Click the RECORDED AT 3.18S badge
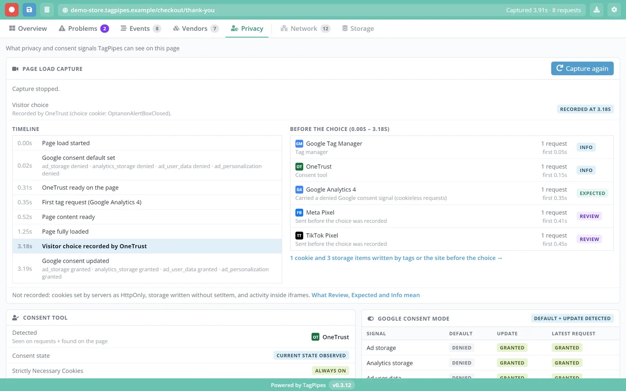This screenshot has width=626, height=391. point(585,109)
